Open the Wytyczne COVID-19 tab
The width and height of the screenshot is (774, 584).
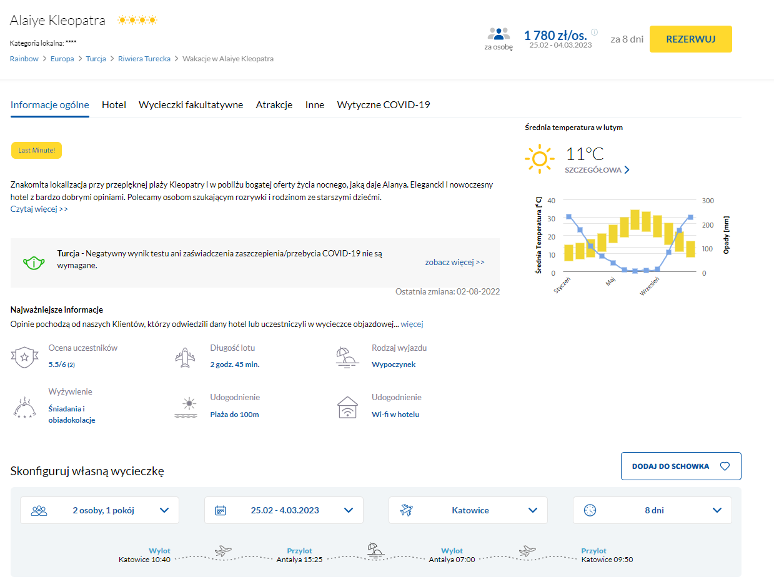pos(383,105)
